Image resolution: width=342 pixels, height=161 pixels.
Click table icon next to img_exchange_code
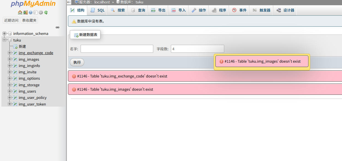[15, 53]
